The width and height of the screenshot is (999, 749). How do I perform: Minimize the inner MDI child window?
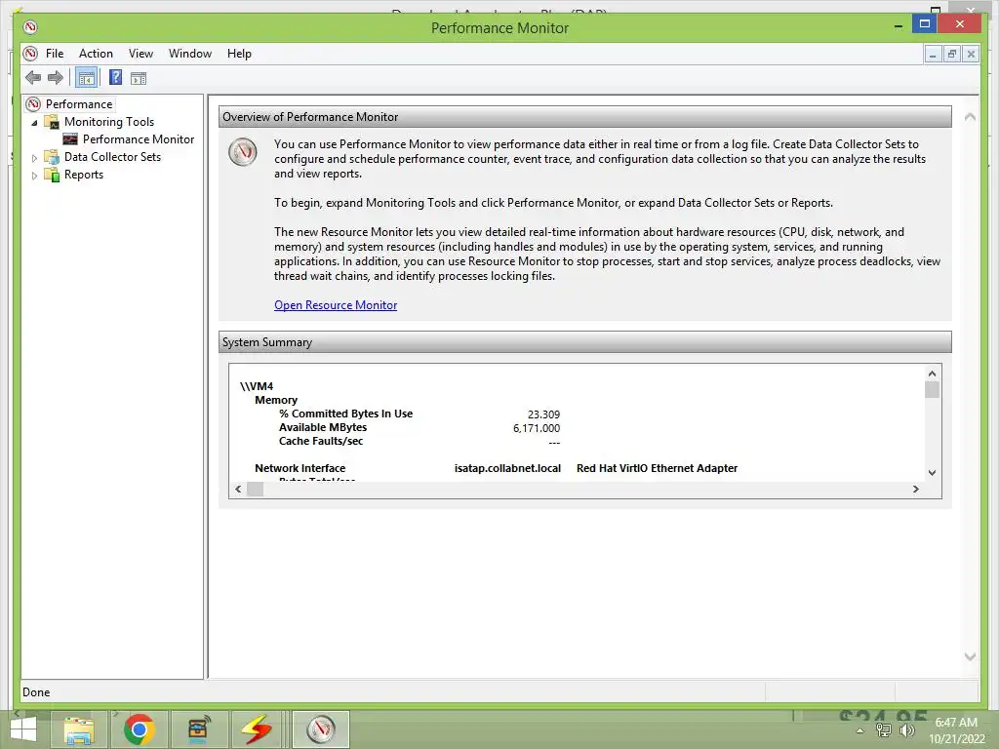click(933, 55)
